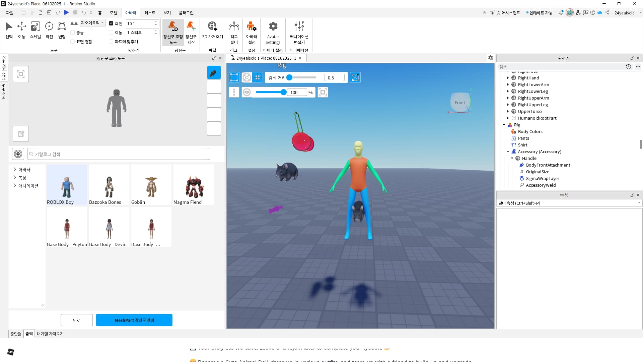This screenshot has width=643, height=362.
Task: Enable the 충돌 collisions checkbox
Action: [x=72, y=33]
